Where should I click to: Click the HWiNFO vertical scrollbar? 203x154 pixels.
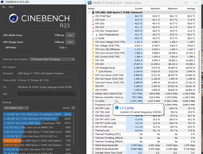click(x=199, y=71)
